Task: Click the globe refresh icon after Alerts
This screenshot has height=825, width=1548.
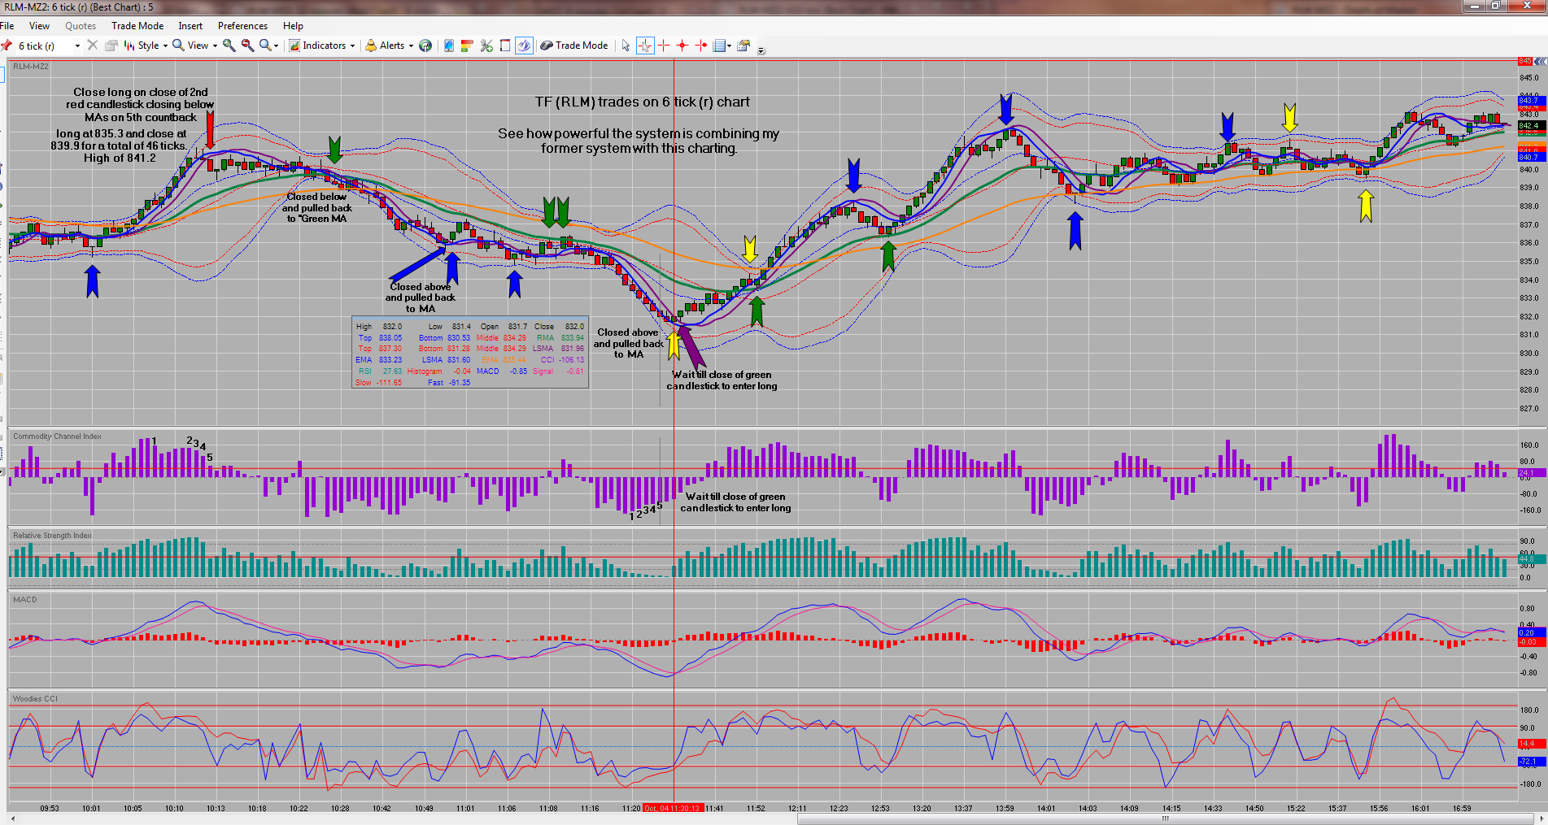Action: tap(425, 46)
